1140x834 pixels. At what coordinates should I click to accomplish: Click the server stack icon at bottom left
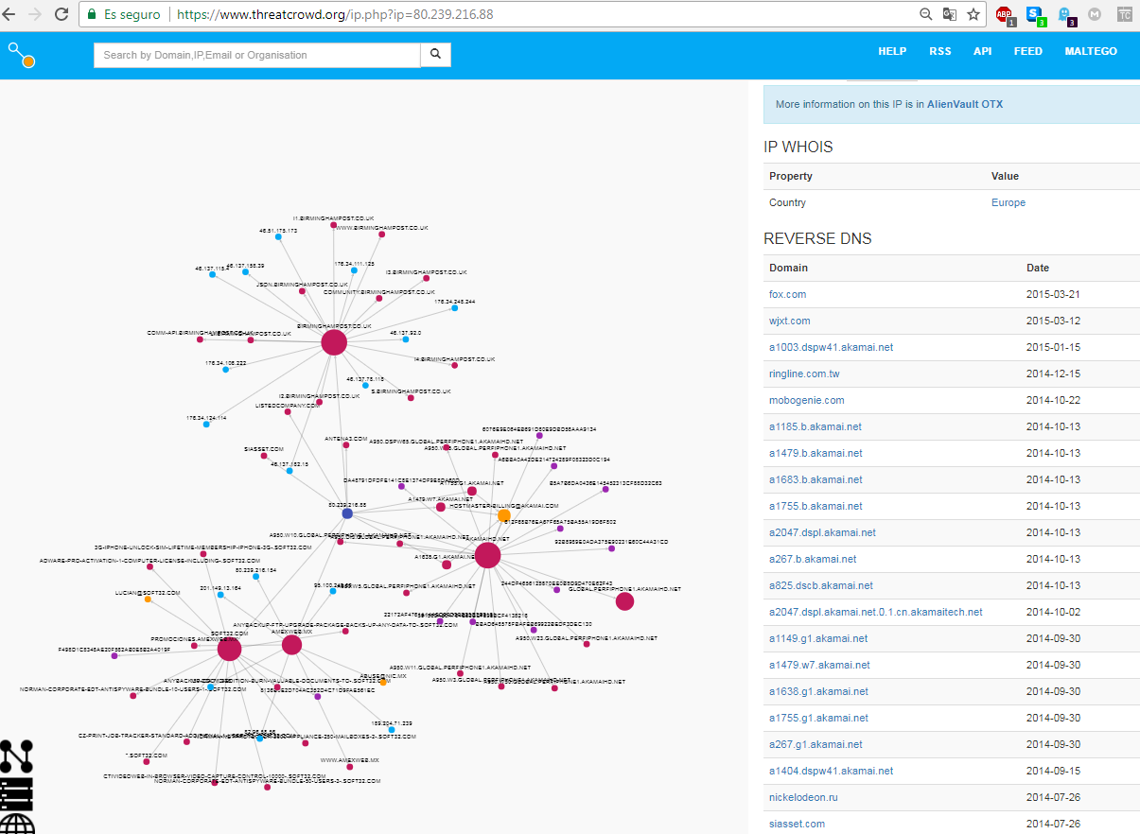pos(16,793)
